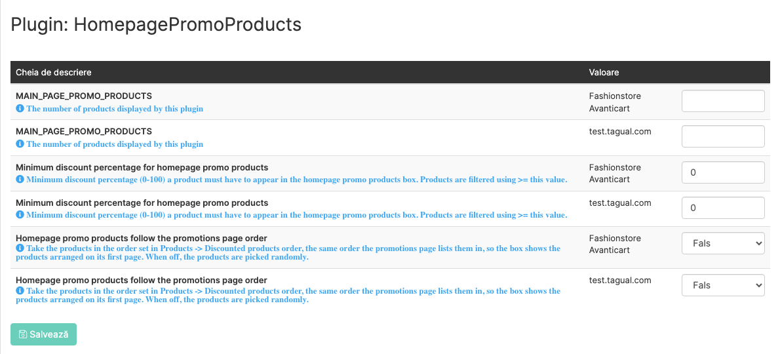Screen dimensions: 780x354
Task: Click info icon in Fashionstore minimum discount row
Action: tap(20, 179)
